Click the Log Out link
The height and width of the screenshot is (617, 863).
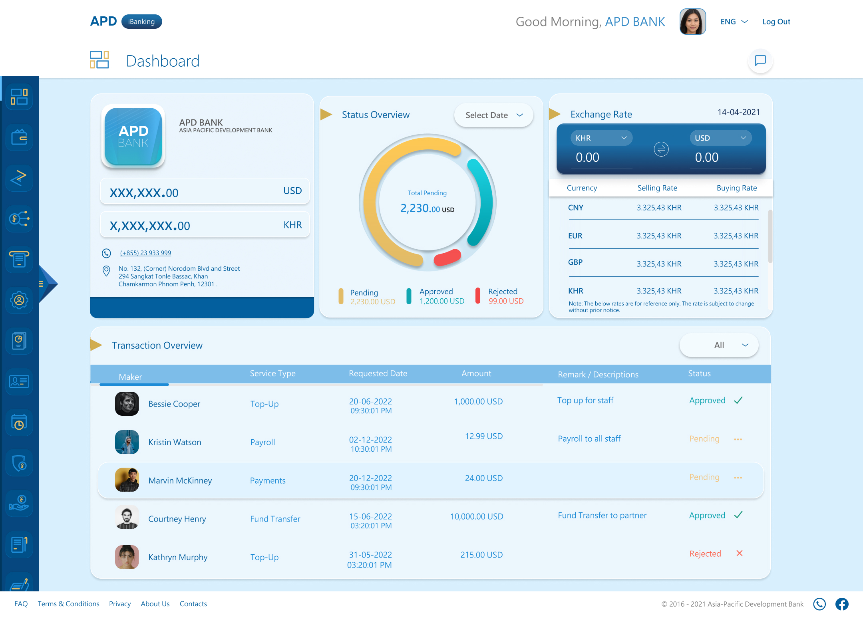coord(776,22)
